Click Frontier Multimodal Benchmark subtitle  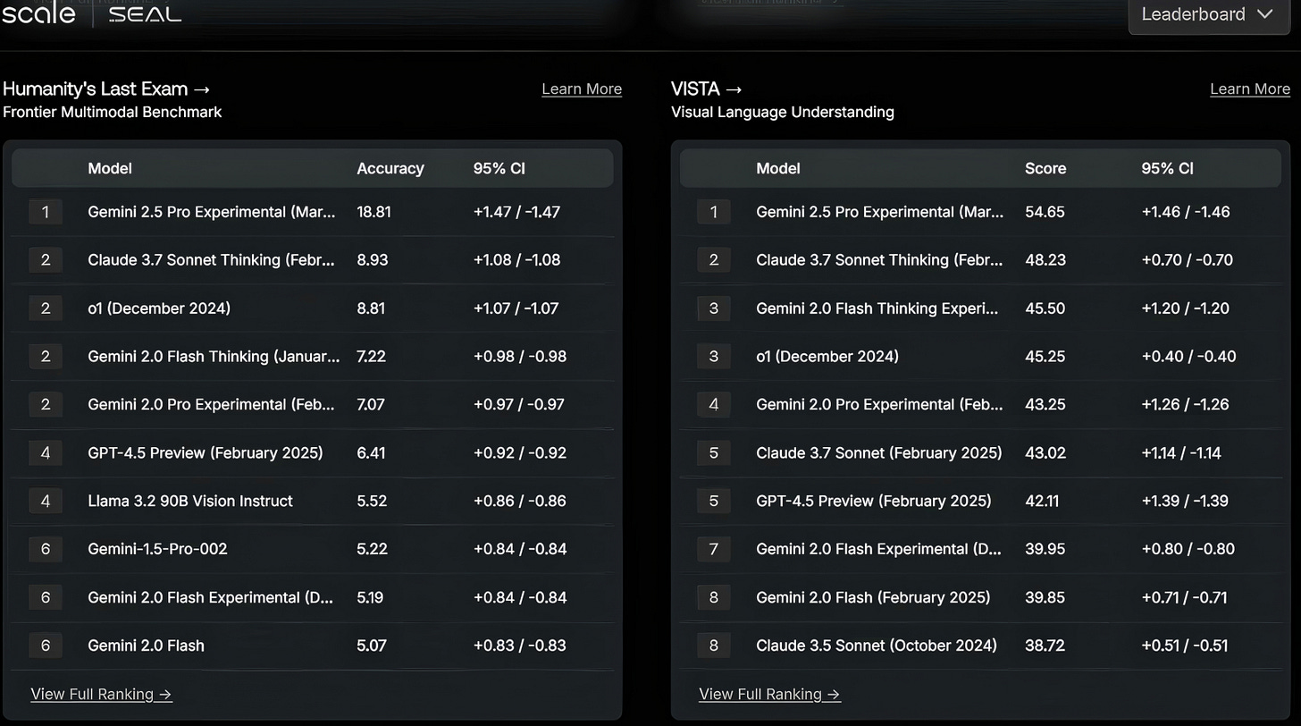coord(113,112)
